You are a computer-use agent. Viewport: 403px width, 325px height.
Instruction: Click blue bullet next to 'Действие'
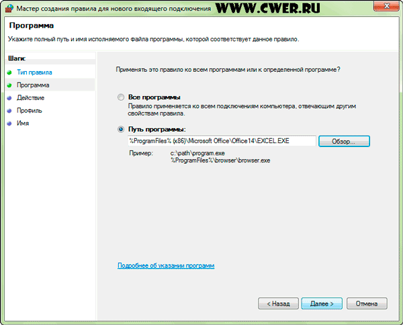[9, 98]
